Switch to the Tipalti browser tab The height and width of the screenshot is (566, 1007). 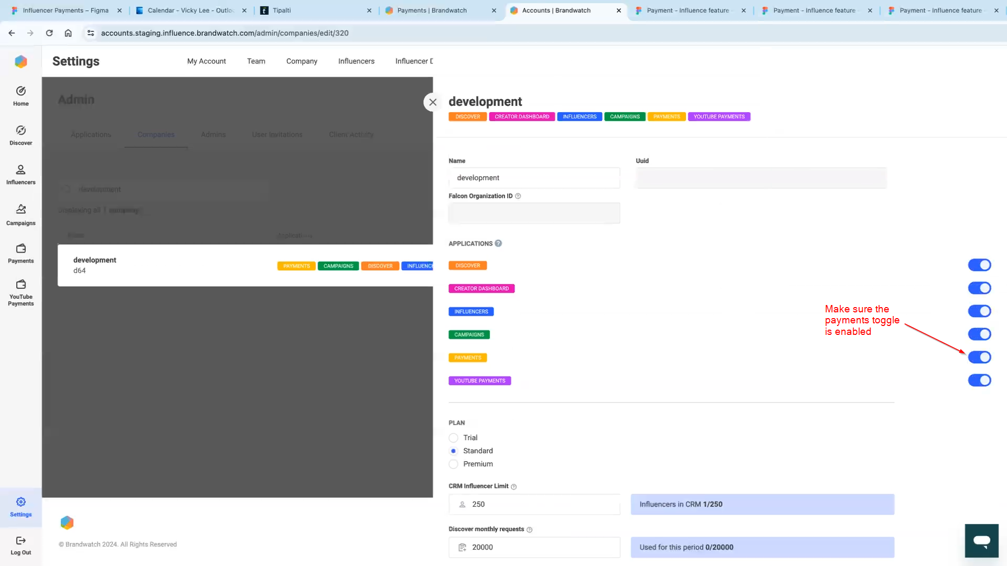282,10
